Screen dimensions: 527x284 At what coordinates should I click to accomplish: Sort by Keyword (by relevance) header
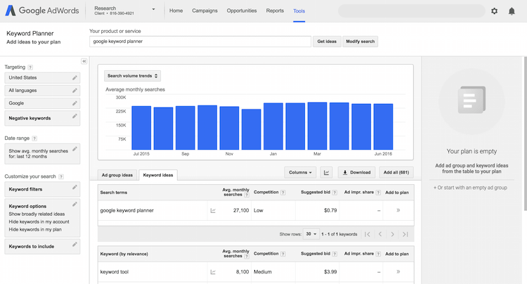[x=124, y=254]
